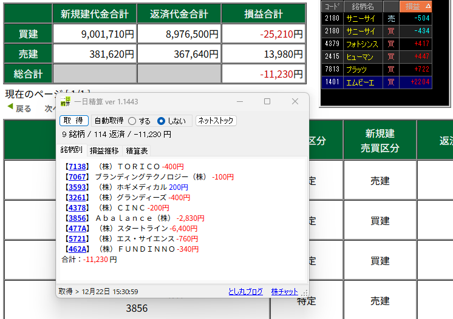Select the する auto-fetch radio button

coord(132,121)
